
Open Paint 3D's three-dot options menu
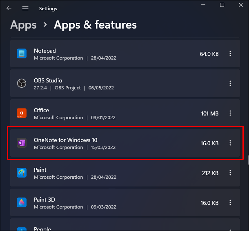coord(230,202)
